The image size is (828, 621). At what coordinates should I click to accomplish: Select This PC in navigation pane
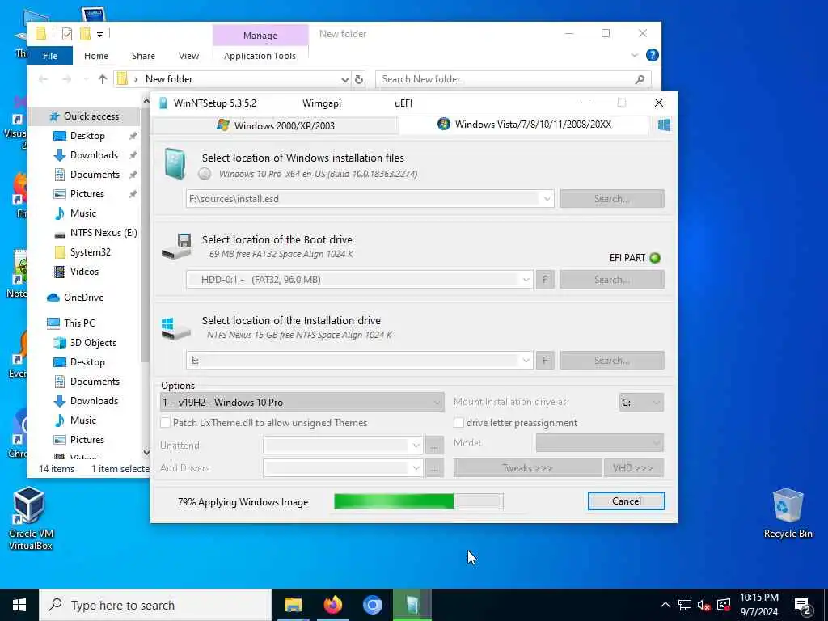[x=79, y=323]
